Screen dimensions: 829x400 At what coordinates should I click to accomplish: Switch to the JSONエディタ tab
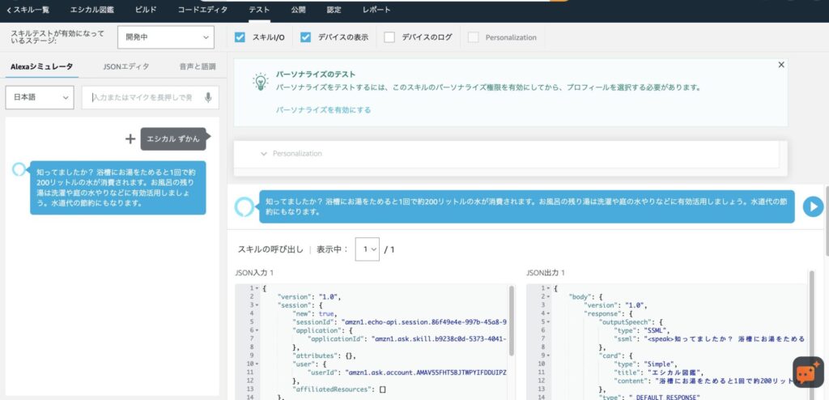coord(126,66)
